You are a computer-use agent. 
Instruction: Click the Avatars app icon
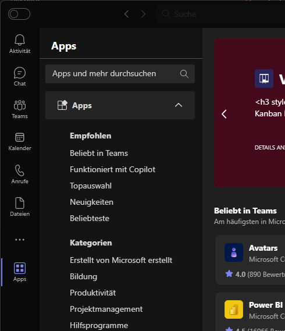[234, 252]
